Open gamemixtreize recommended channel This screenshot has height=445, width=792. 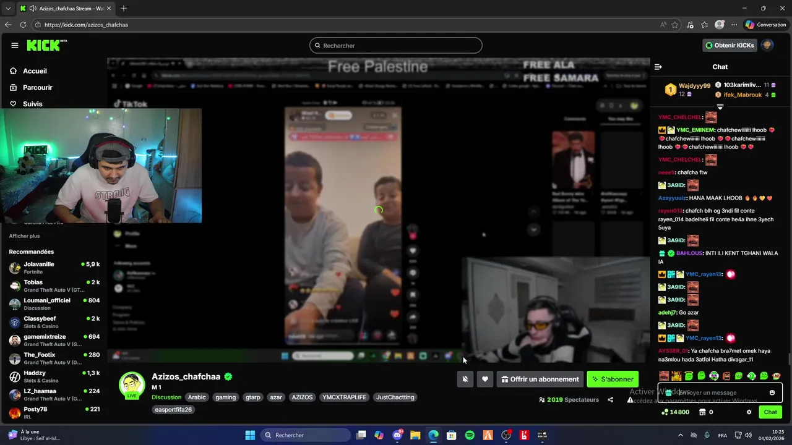[54, 340]
